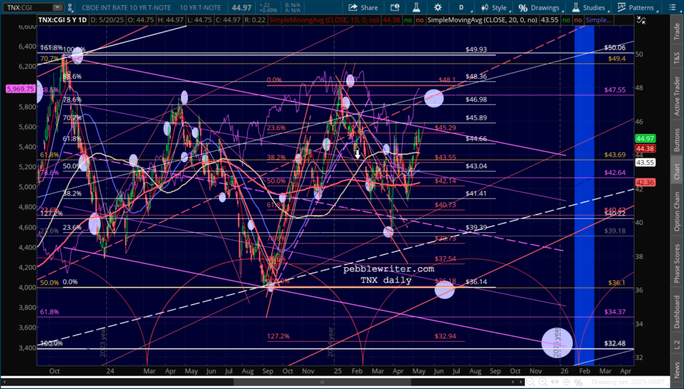This screenshot has height=389, width=684.
Task: Click the scroll left arrow below the chart
Action: coord(5,382)
